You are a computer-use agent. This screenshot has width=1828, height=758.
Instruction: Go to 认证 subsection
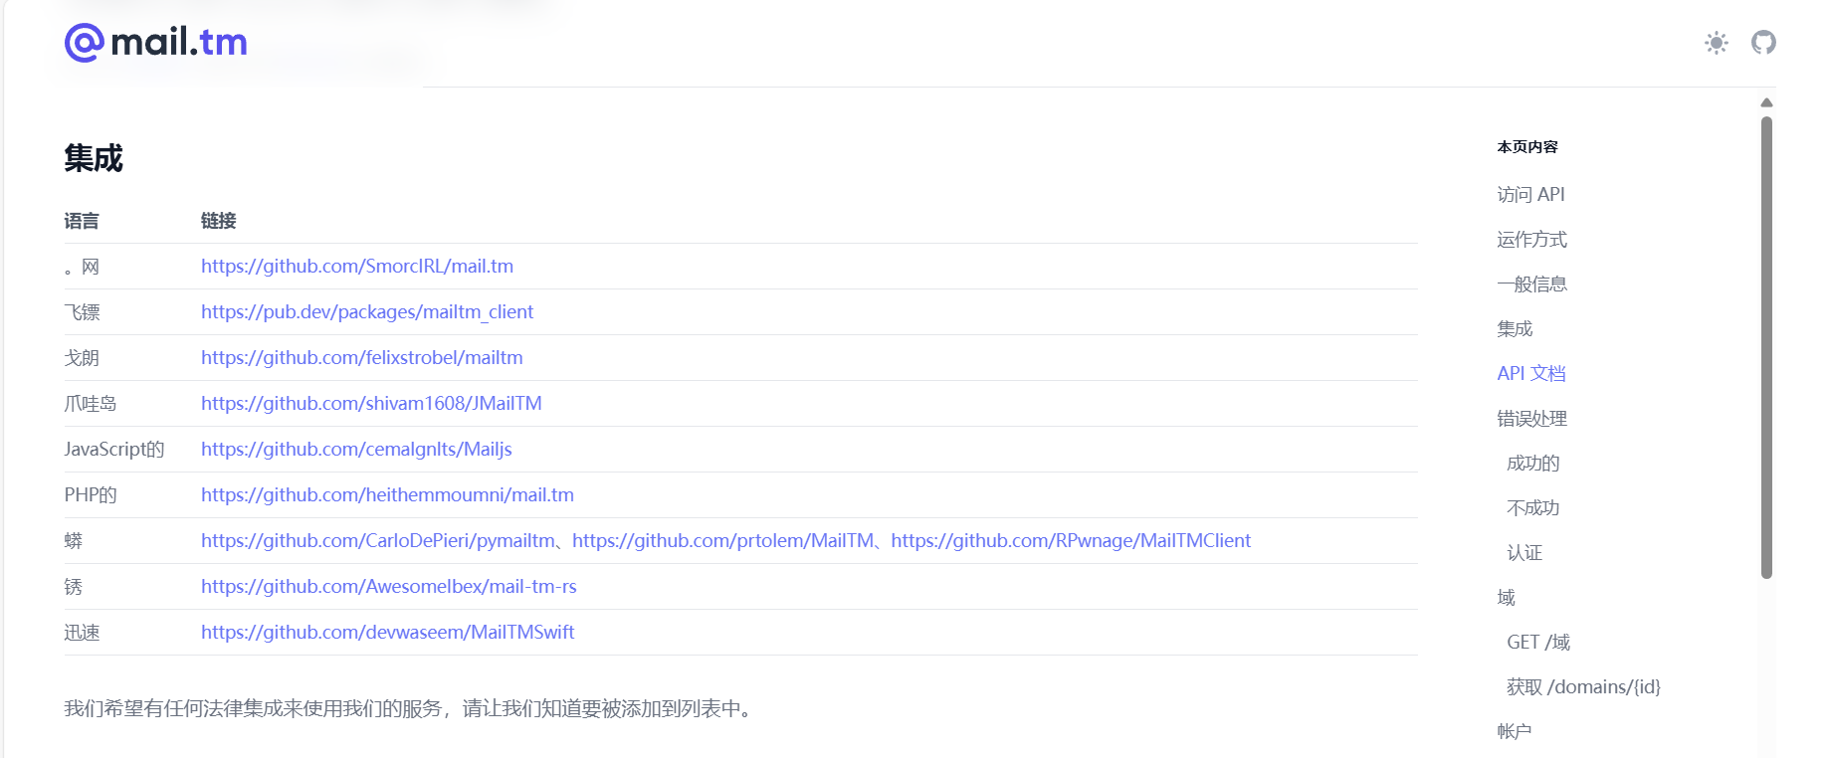coord(1523,552)
